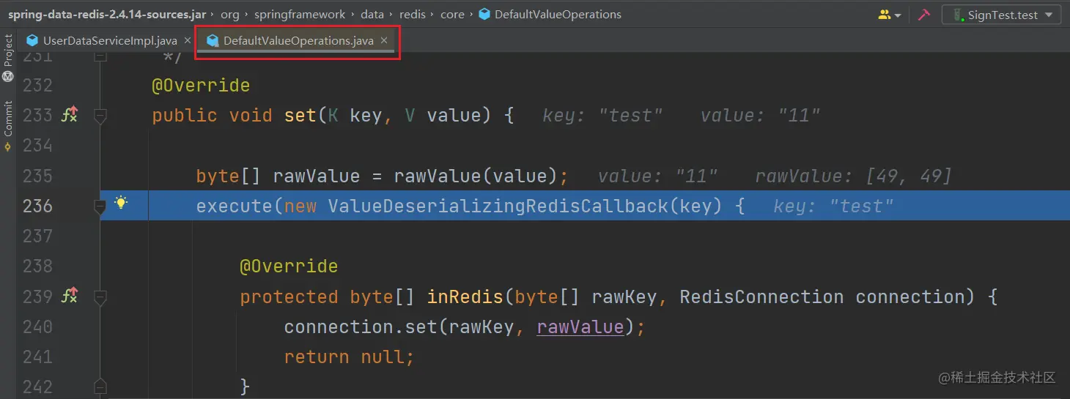The height and width of the screenshot is (399, 1070).
Task: Close the UserDataServiceImpl.java tab
Action: pyautogui.click(x=188, y=41)
